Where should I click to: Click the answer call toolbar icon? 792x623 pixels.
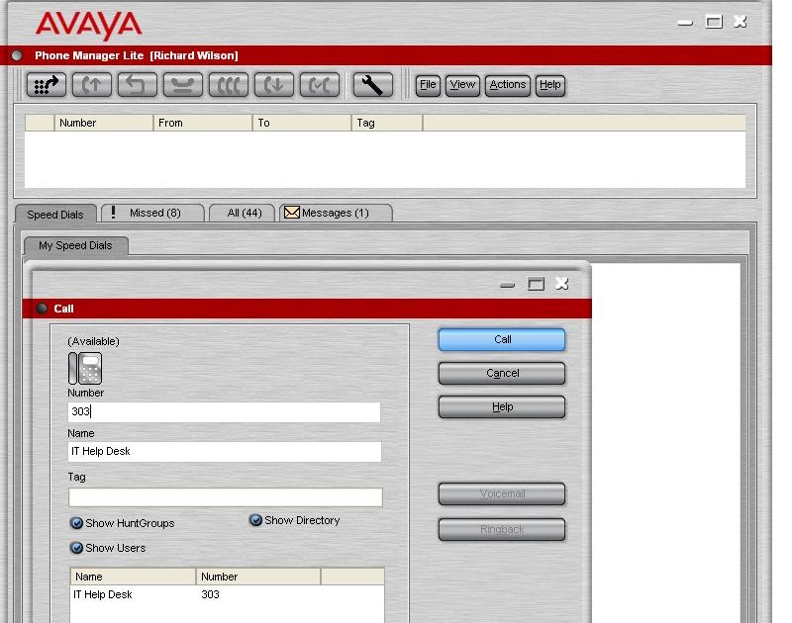coord(91,85)
